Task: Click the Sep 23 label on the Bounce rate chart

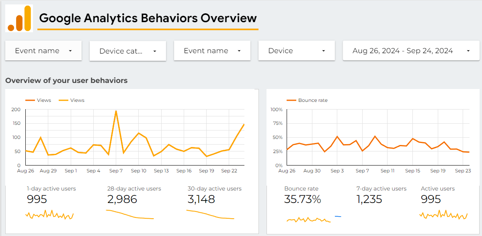Action: pos(463,170)
